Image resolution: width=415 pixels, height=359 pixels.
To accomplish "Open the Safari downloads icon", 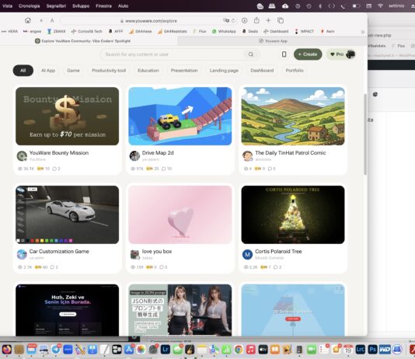I will pos(245,20).
